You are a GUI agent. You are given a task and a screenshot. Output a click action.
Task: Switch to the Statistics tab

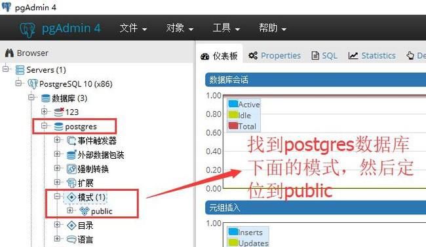(372, 56)
